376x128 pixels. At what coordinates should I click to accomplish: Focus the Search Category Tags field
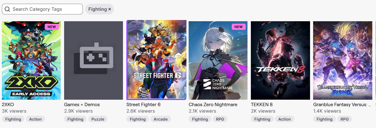coord(42,9)
